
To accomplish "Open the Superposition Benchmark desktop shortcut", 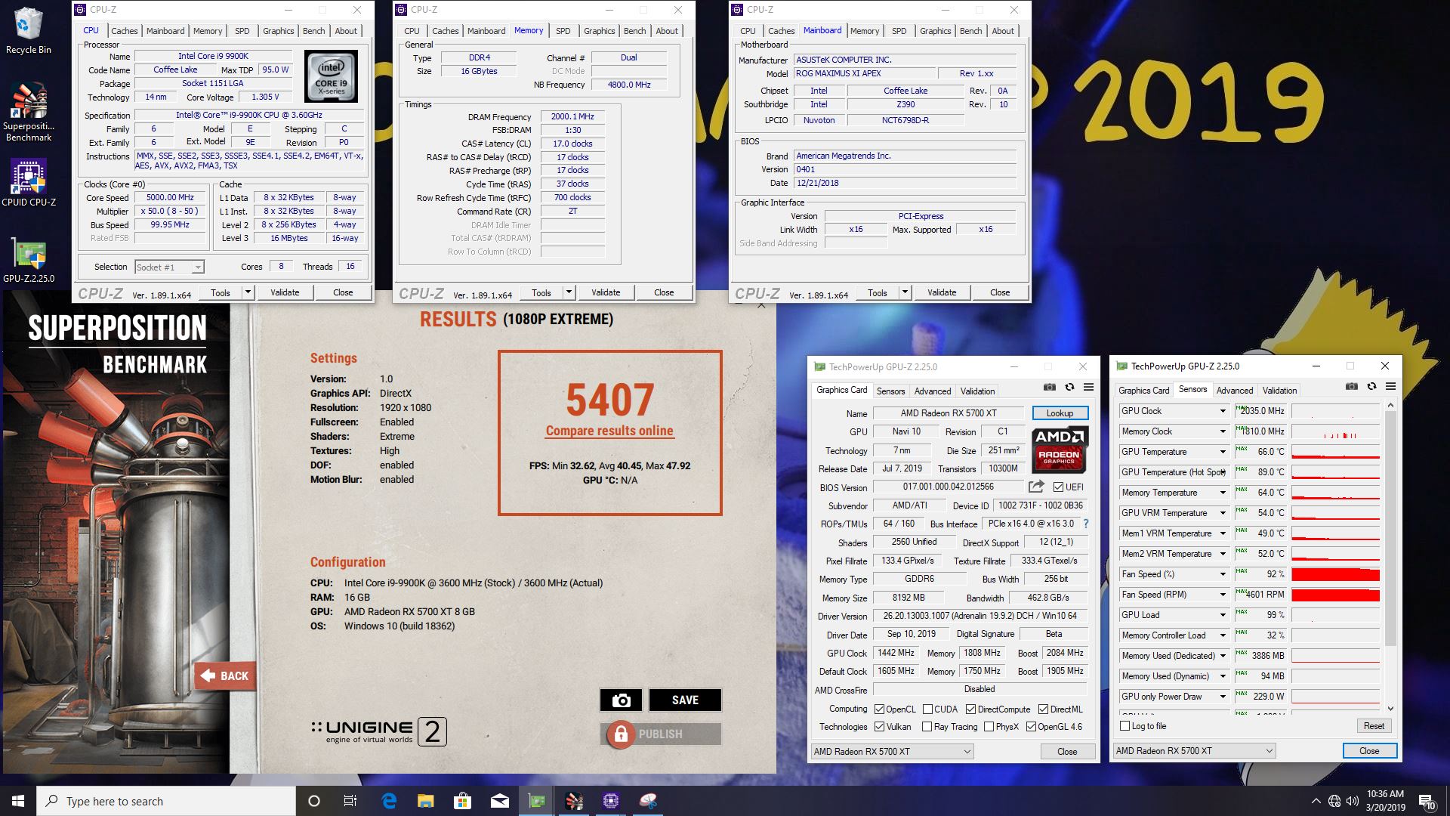I will (x=29, y=112).
